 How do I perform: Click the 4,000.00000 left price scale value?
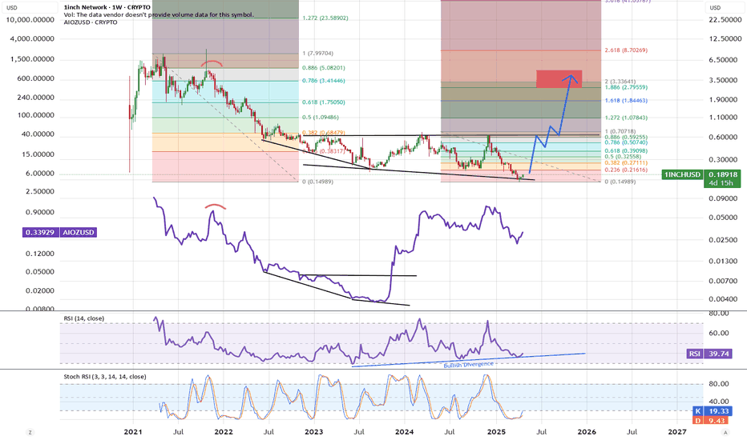[32, 39]
